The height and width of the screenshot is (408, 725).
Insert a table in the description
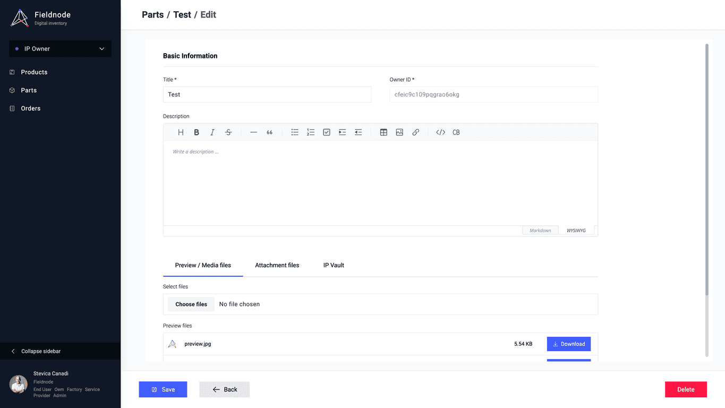point(383,132)
